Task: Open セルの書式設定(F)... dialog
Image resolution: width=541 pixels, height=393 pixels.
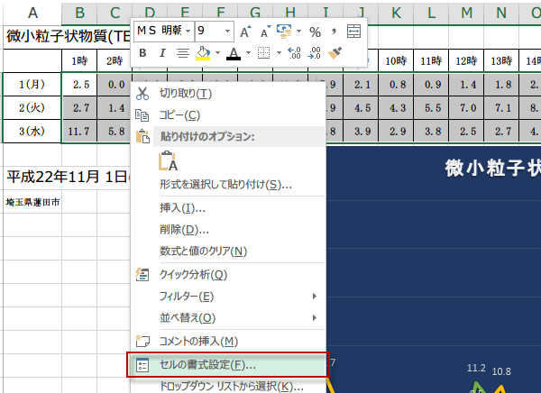Action: [x=228, y=365]
